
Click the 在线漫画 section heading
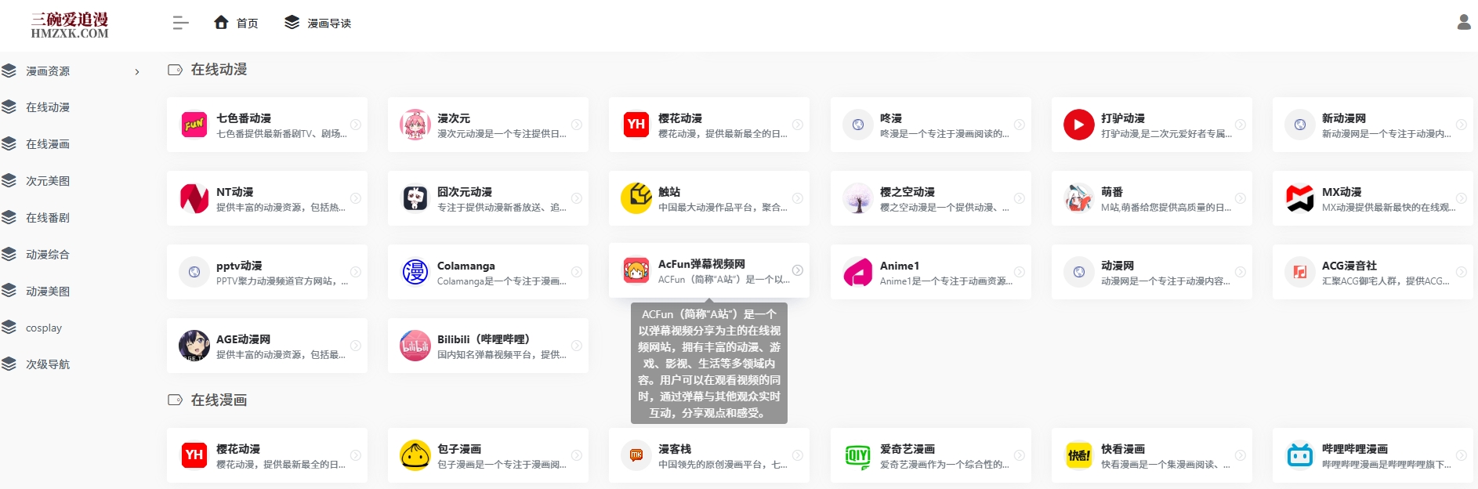[x=219, y=400]
